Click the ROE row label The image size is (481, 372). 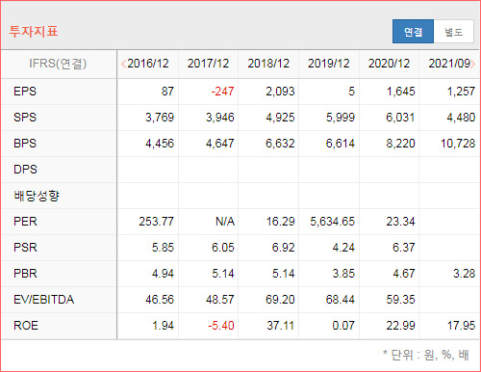(26, 326)
